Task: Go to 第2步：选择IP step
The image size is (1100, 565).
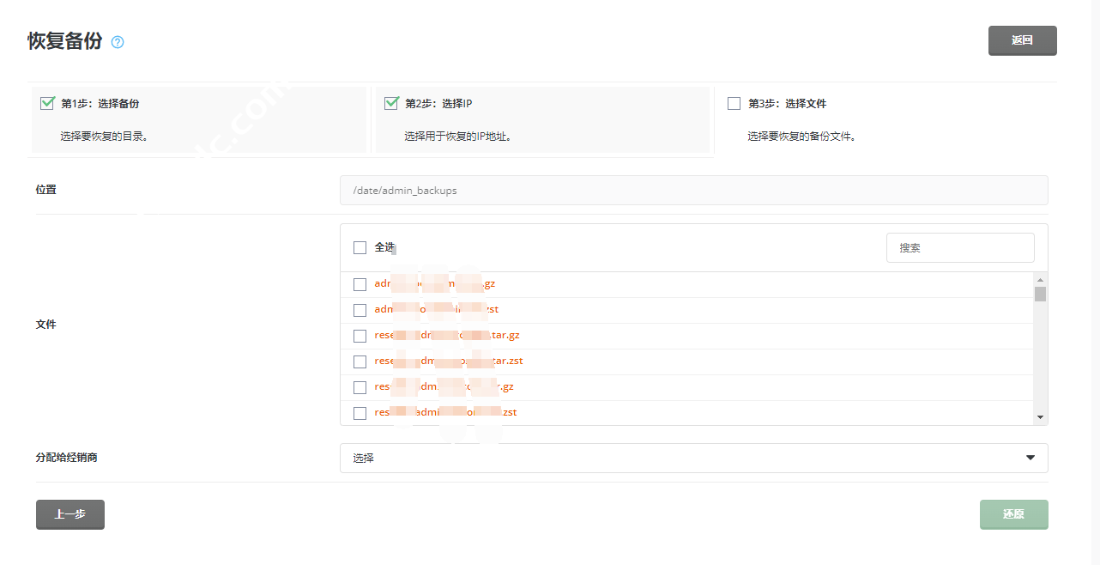Action: (x=438, y=104)
